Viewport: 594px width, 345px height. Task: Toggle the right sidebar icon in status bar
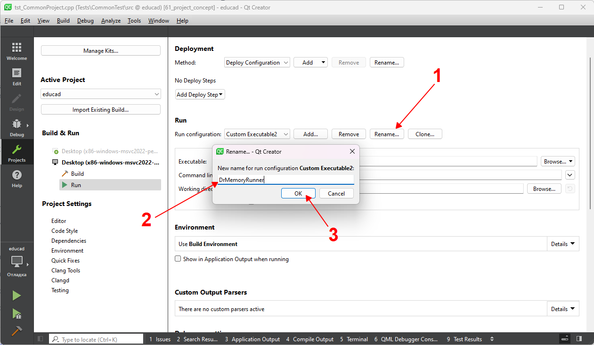[x=579, y=339]
